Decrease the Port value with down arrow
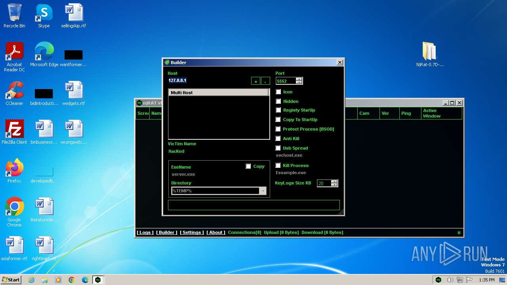 299,82
